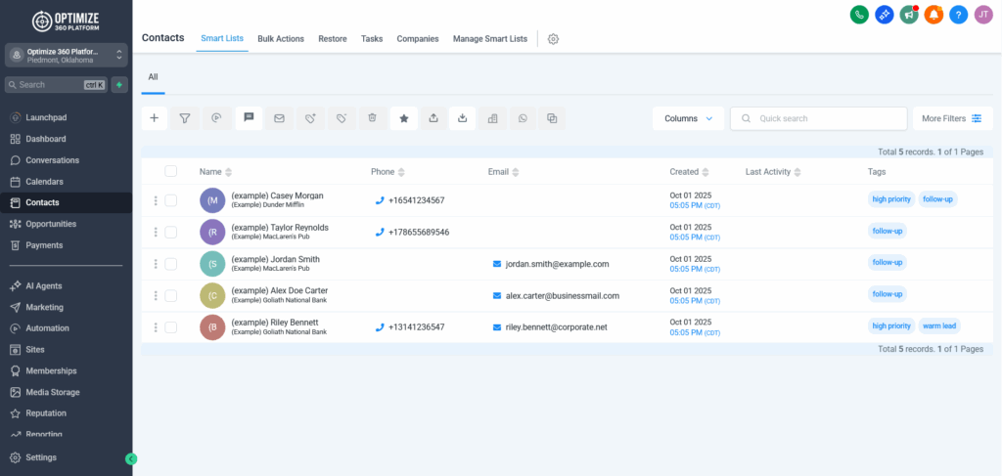Open the green phone dialer icon
The height and width of the screenshot is (476, 1002).
859,15
